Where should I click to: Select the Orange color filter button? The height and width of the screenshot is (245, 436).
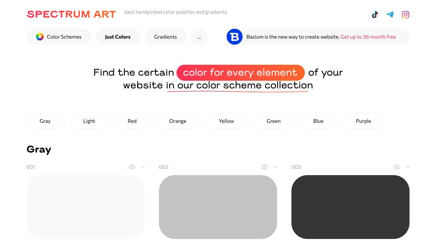coord(178,121)
